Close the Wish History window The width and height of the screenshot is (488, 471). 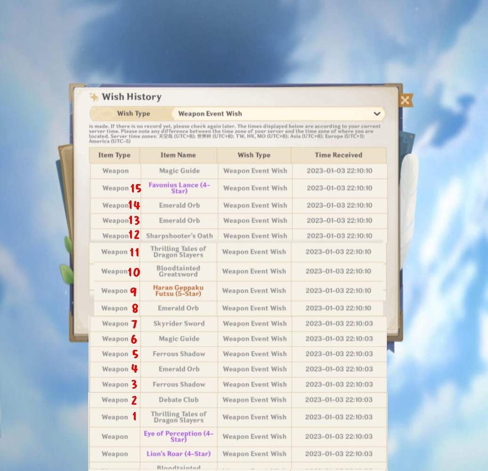(x=405, y=100)
